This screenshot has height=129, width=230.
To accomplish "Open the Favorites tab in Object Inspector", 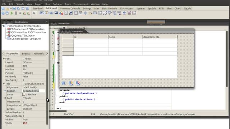I will (x=38, y=53).
